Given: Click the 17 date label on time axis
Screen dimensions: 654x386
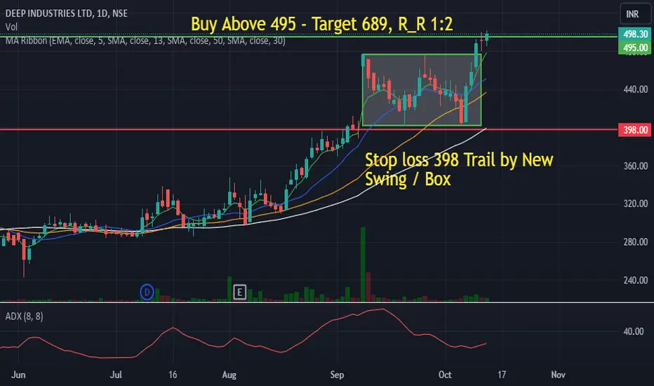Looking at the screenshot, I should (x=502, y=375).
